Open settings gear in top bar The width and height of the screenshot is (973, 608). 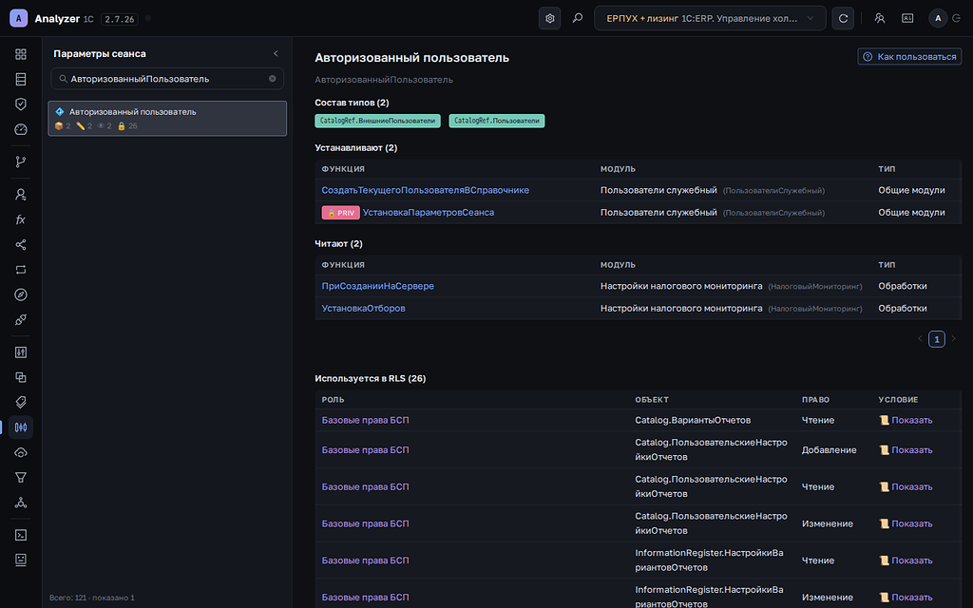tap(550, 19)
